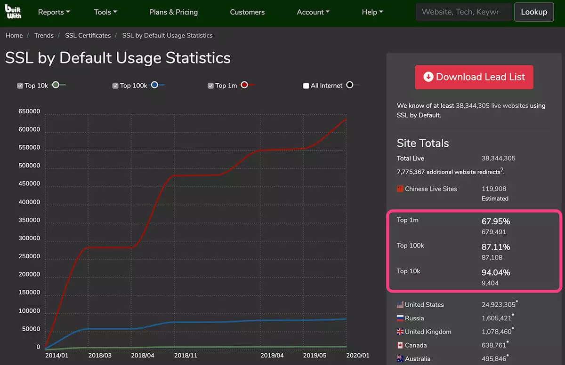Viewport: 565px width, 365px height.
Task: Open the Help dropdown menu
Action: tap(372, 12)
